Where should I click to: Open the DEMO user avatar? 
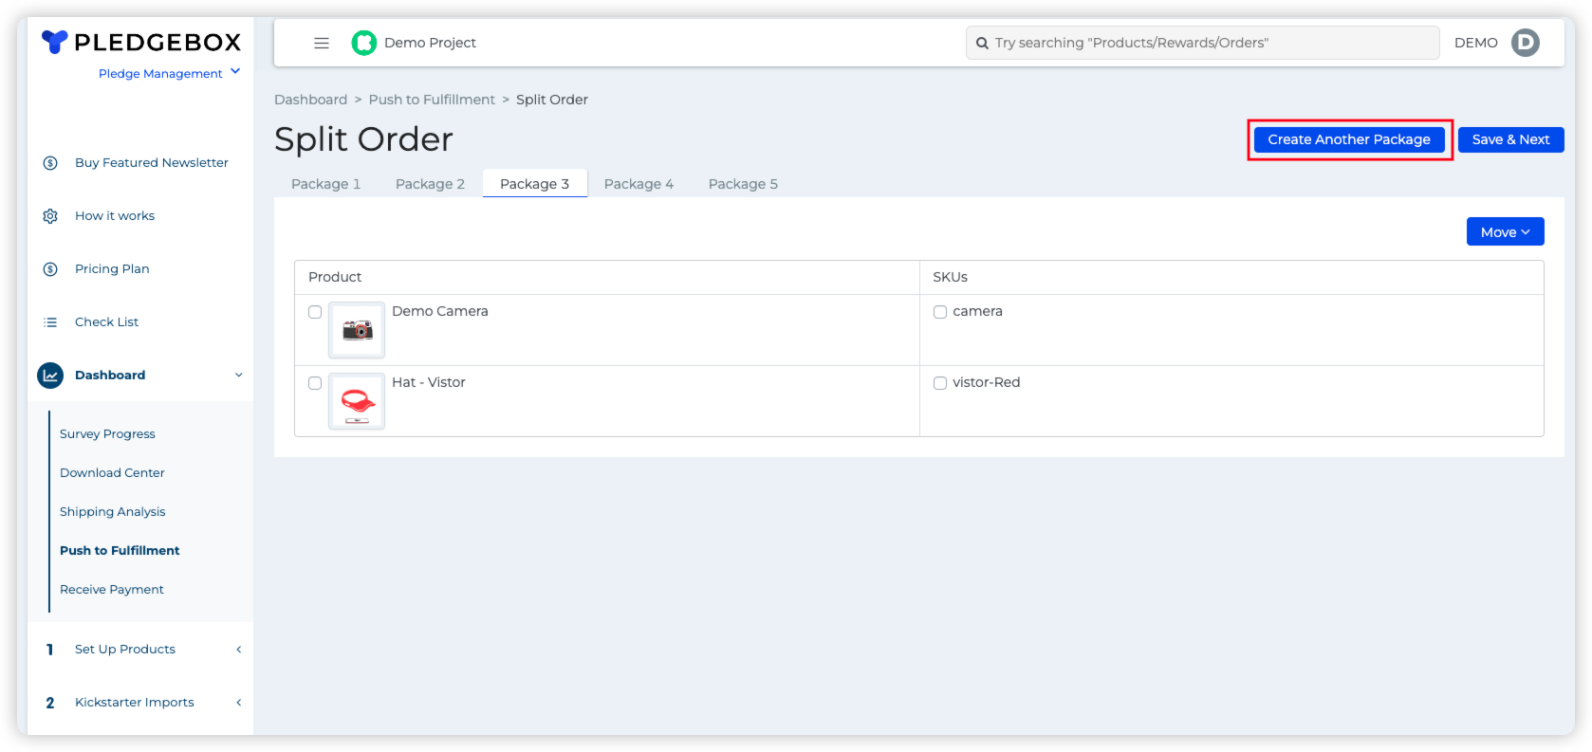tap(1526, 43)
